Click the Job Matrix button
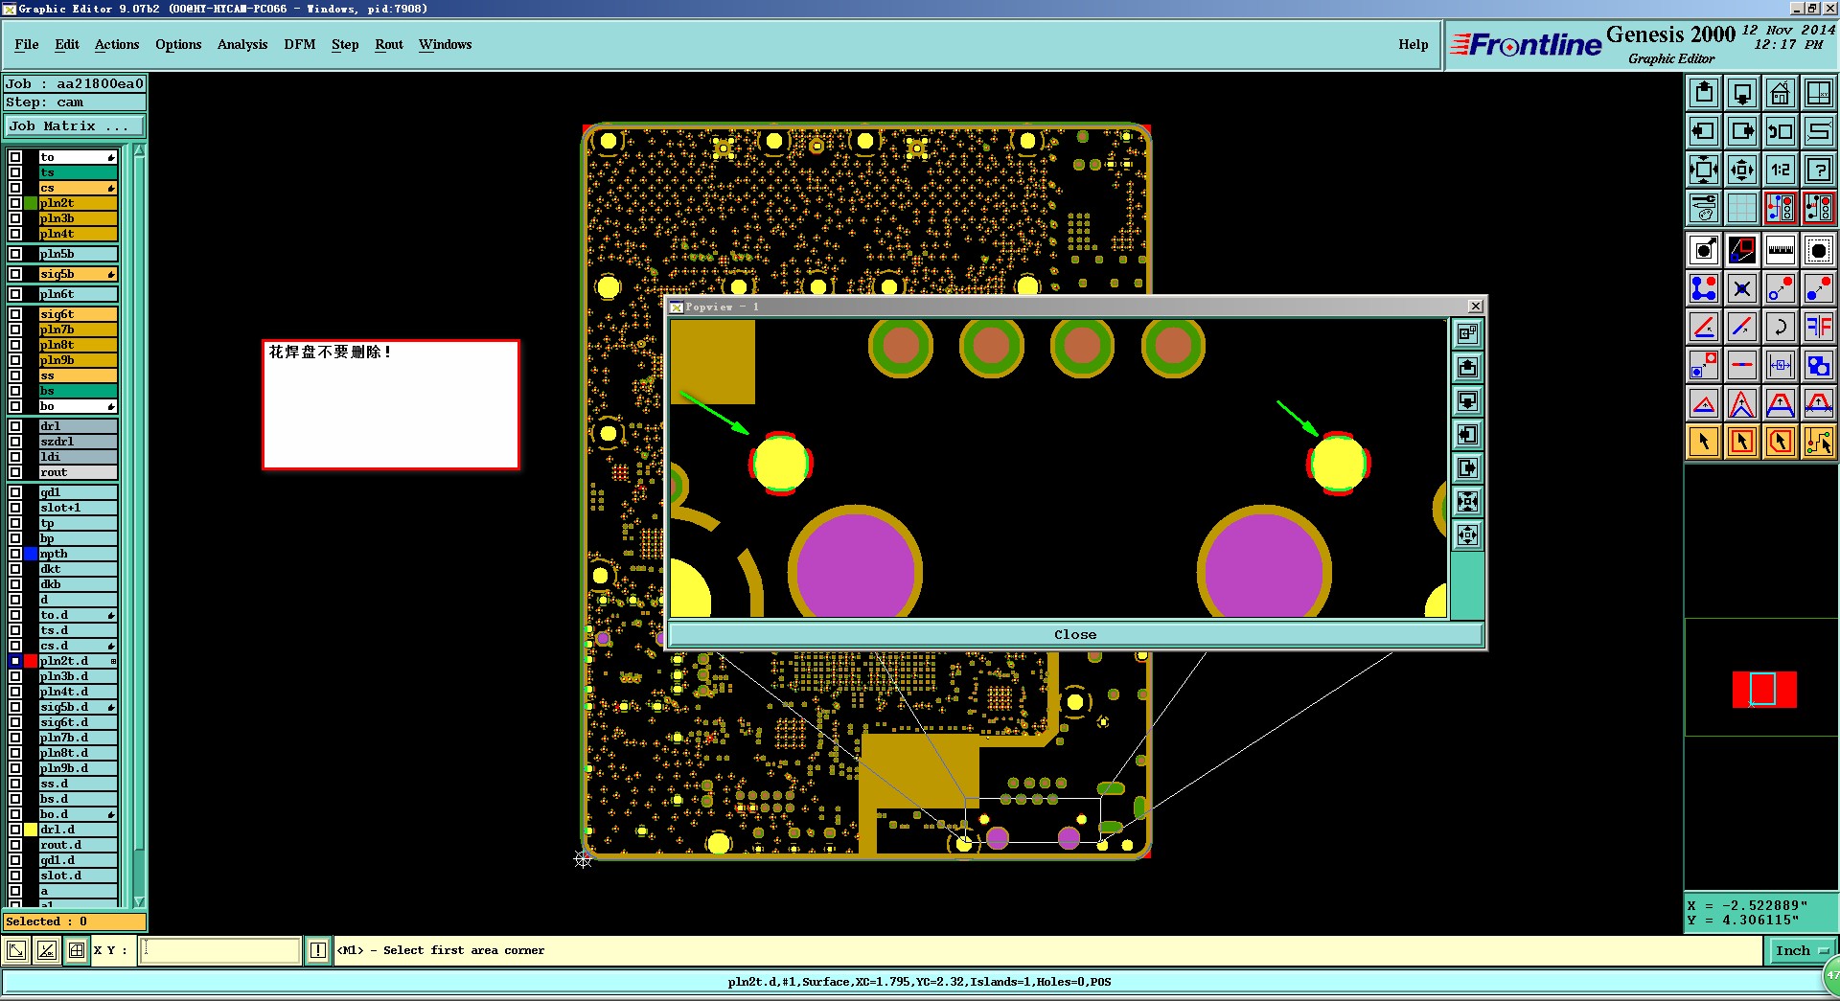This screenshot has height=1001, width=1840. [x=75, y=125]
